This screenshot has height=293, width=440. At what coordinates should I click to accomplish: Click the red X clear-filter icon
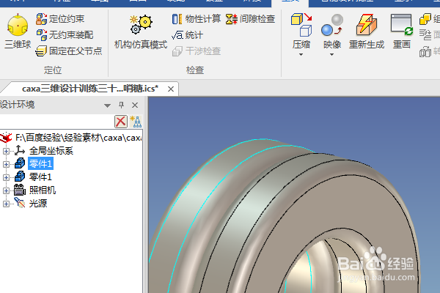(x=121, y=122)
